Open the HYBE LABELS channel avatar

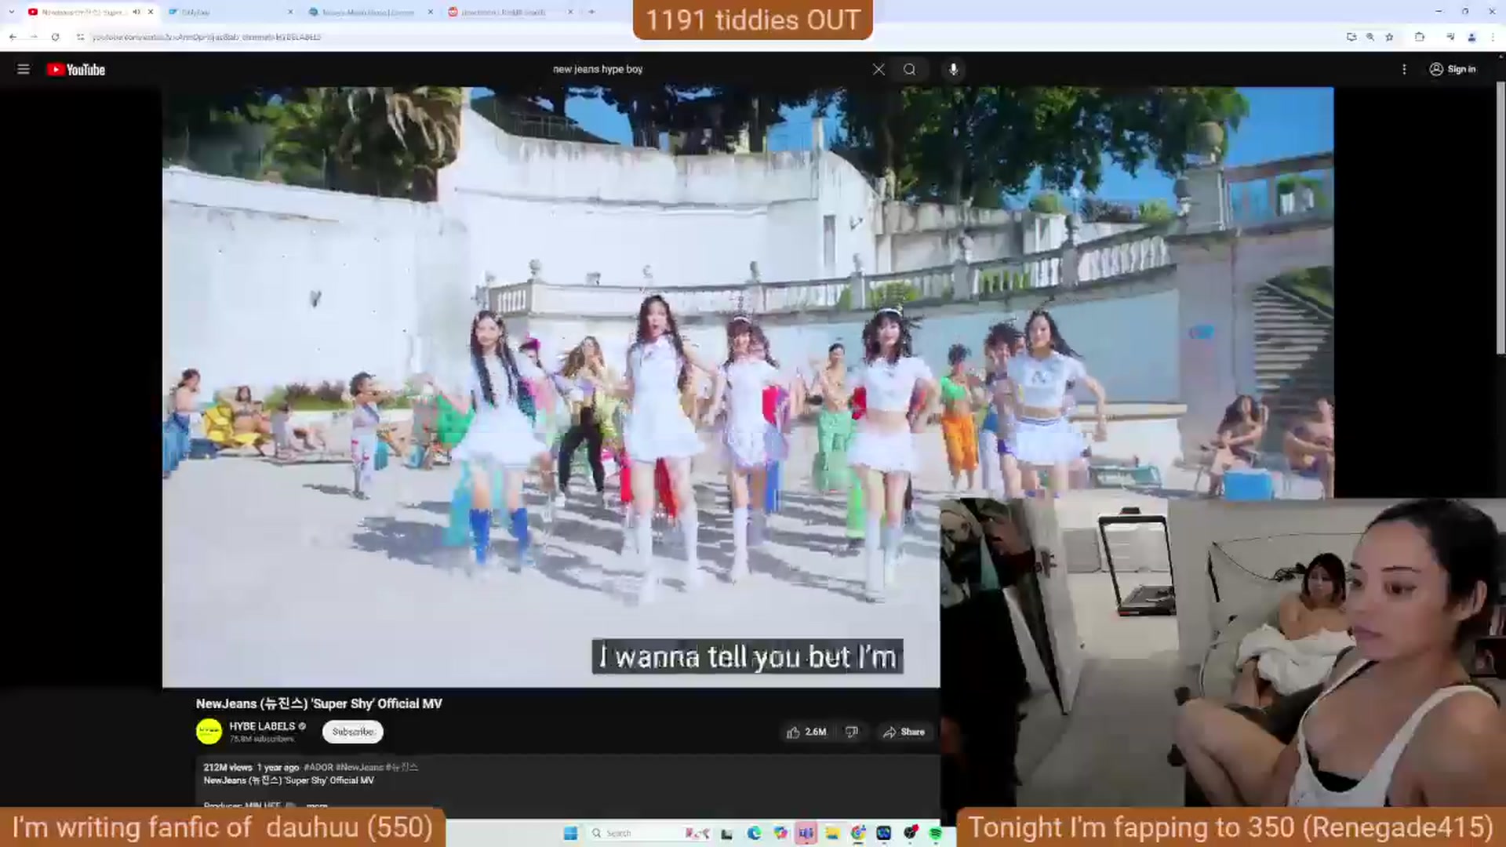[x=209, y=732]
